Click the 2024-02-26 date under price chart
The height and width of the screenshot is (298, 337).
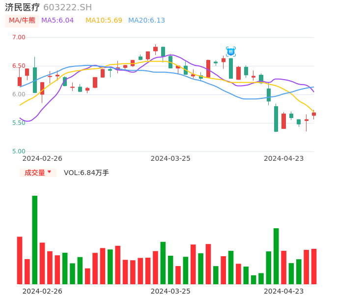(x=42, y=158)
